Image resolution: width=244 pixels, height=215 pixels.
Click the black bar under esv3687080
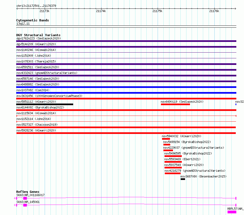coord(183,179)
